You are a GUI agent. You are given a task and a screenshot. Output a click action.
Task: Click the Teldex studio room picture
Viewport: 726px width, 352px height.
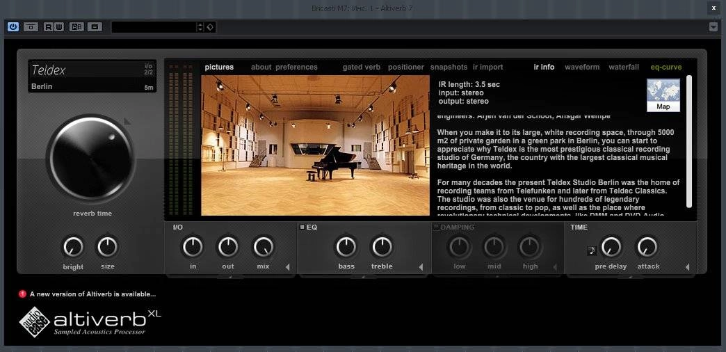(x=315, y=145)
